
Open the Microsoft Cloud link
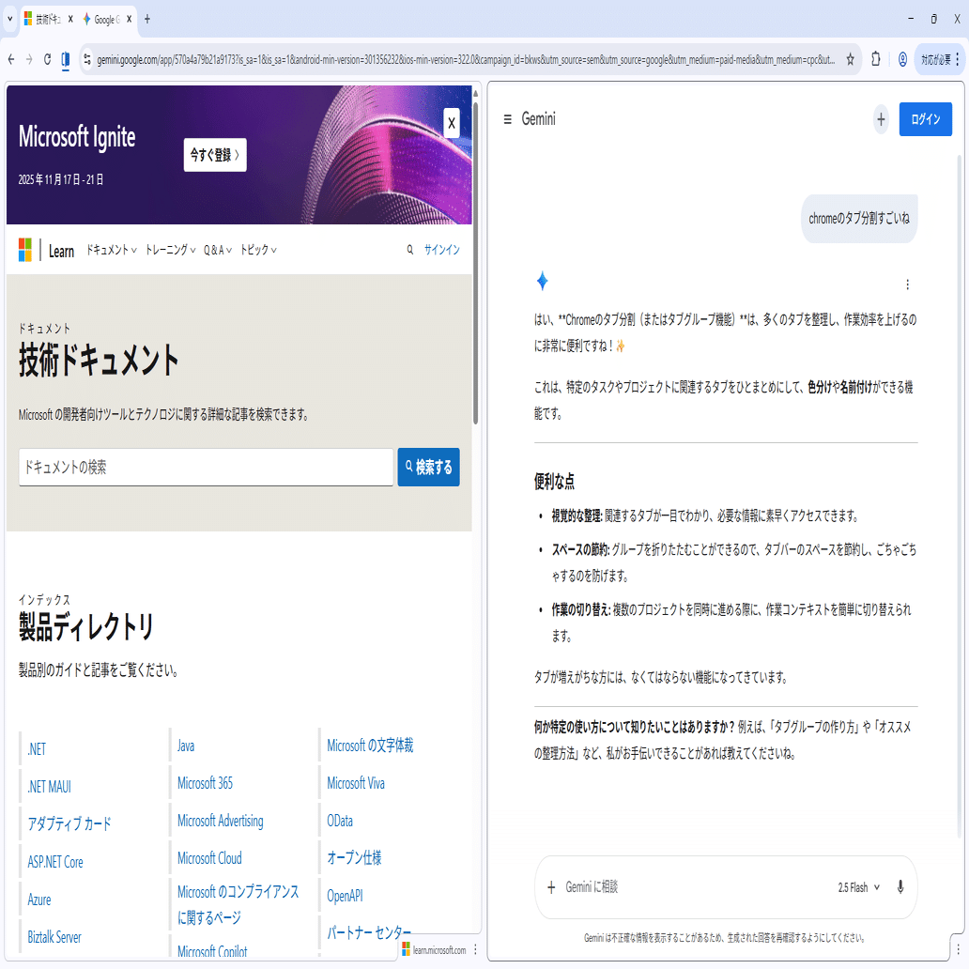(x=209, y=858)
